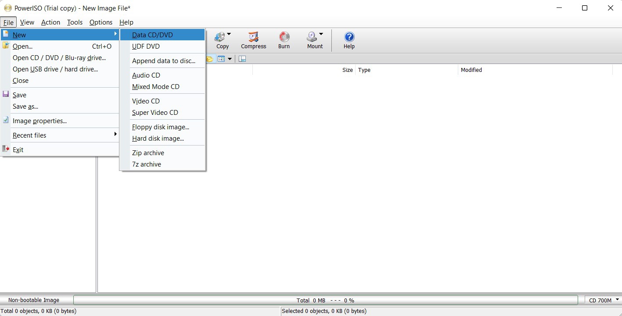This screenshot has height=316, width=622.
Task: Click the Copy disc toolbar icon
Action: click(x=219, y=37)
